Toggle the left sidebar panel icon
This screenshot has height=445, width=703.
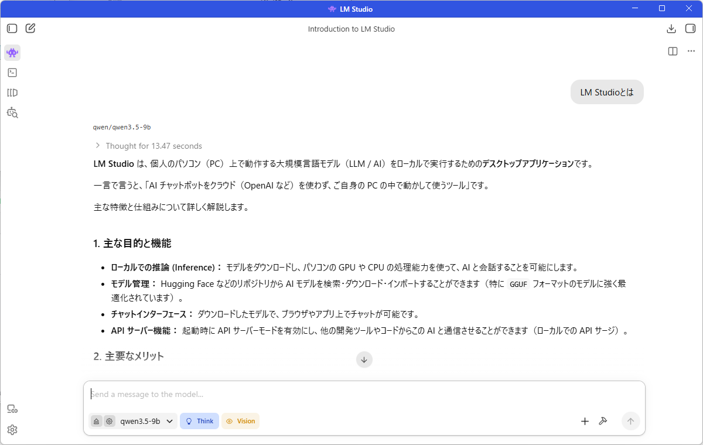click(x=12, y=28)
